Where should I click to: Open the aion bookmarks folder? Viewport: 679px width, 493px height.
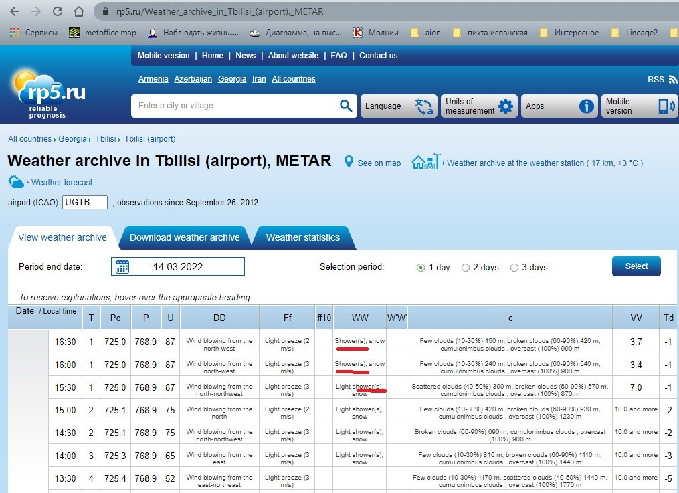[425, 33]
